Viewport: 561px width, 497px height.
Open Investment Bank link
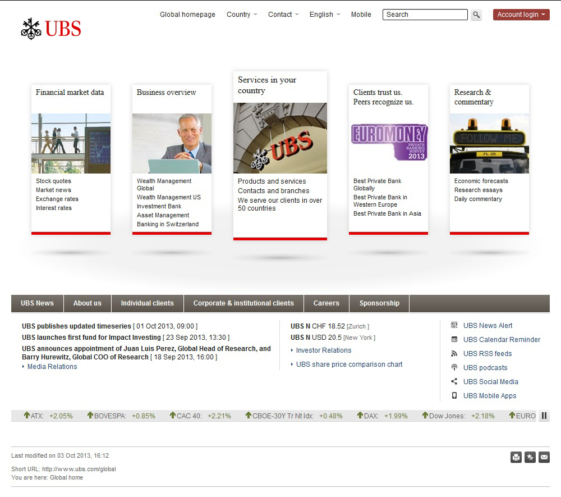[159, 206]
